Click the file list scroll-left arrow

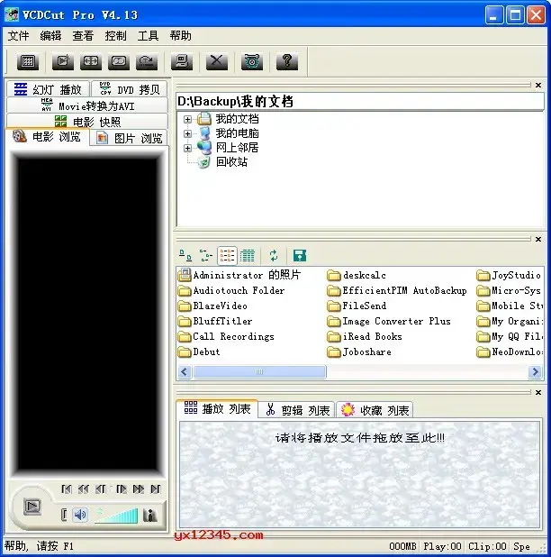[185, 372]
